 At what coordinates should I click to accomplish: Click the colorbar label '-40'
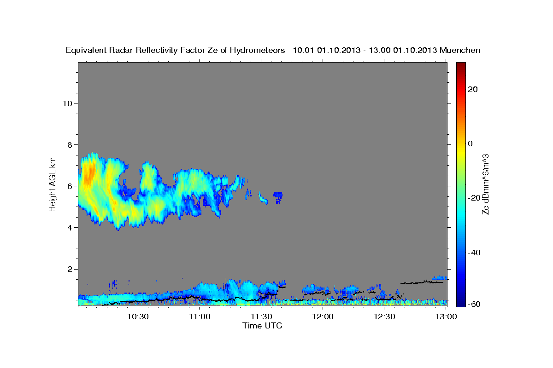click(x=473, y=253)
